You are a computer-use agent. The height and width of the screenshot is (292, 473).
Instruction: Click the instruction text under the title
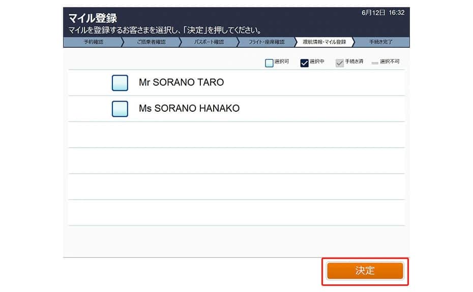tap(165, 30)
